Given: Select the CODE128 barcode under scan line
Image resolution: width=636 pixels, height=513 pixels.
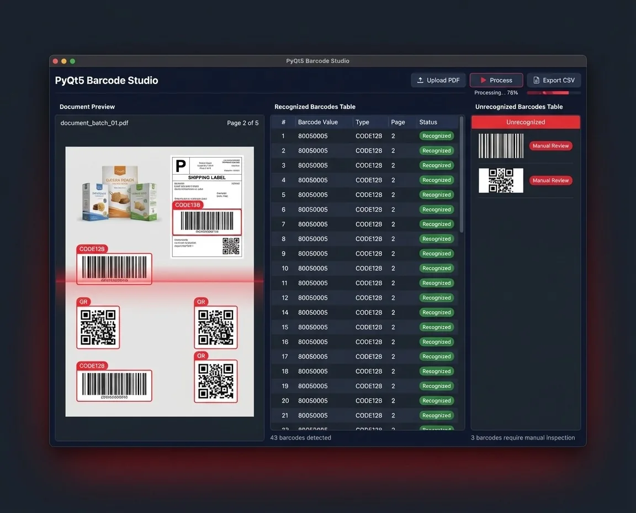Looking at the screenshot, I should (114, 269).
